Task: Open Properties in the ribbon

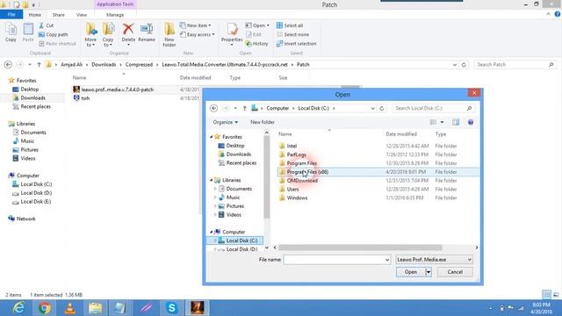Action: click(232, 34)
